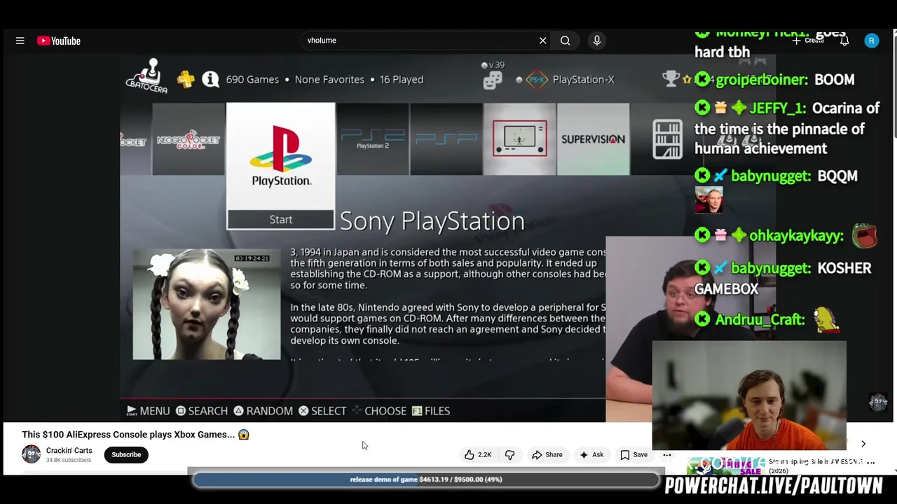Click the Batocera logo
The image size is (897, 504).
coord(147,76)
